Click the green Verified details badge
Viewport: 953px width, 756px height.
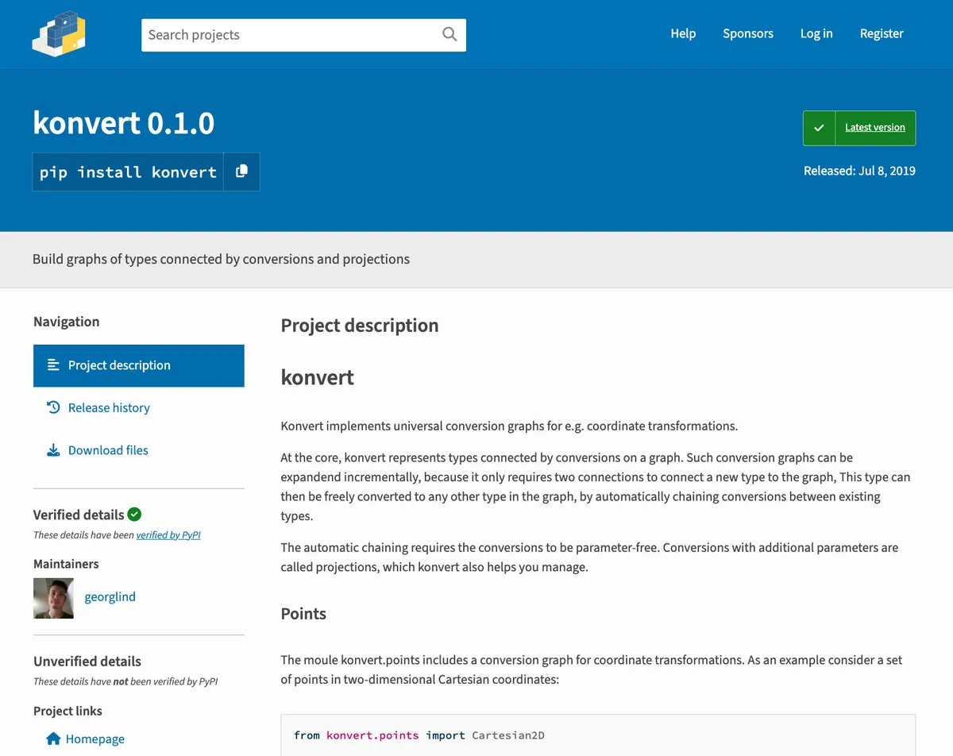point(134,515)
